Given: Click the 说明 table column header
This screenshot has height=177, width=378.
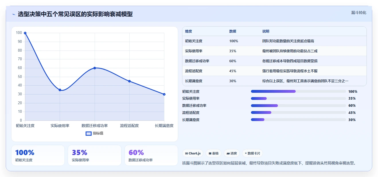Looking at the screenshot, I should pos(266,31).
